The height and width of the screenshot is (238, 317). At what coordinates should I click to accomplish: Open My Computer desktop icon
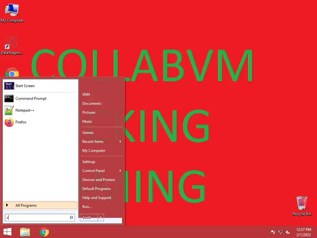[12, 13]
